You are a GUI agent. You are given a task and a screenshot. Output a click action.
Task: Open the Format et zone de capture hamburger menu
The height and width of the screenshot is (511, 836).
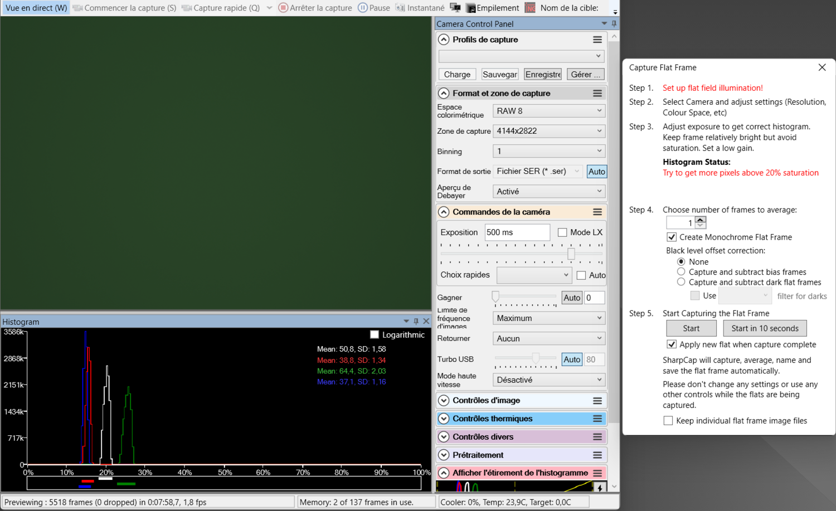(x=597, y=93)
